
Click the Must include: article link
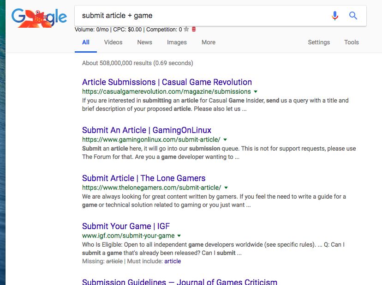pos(173,261)
